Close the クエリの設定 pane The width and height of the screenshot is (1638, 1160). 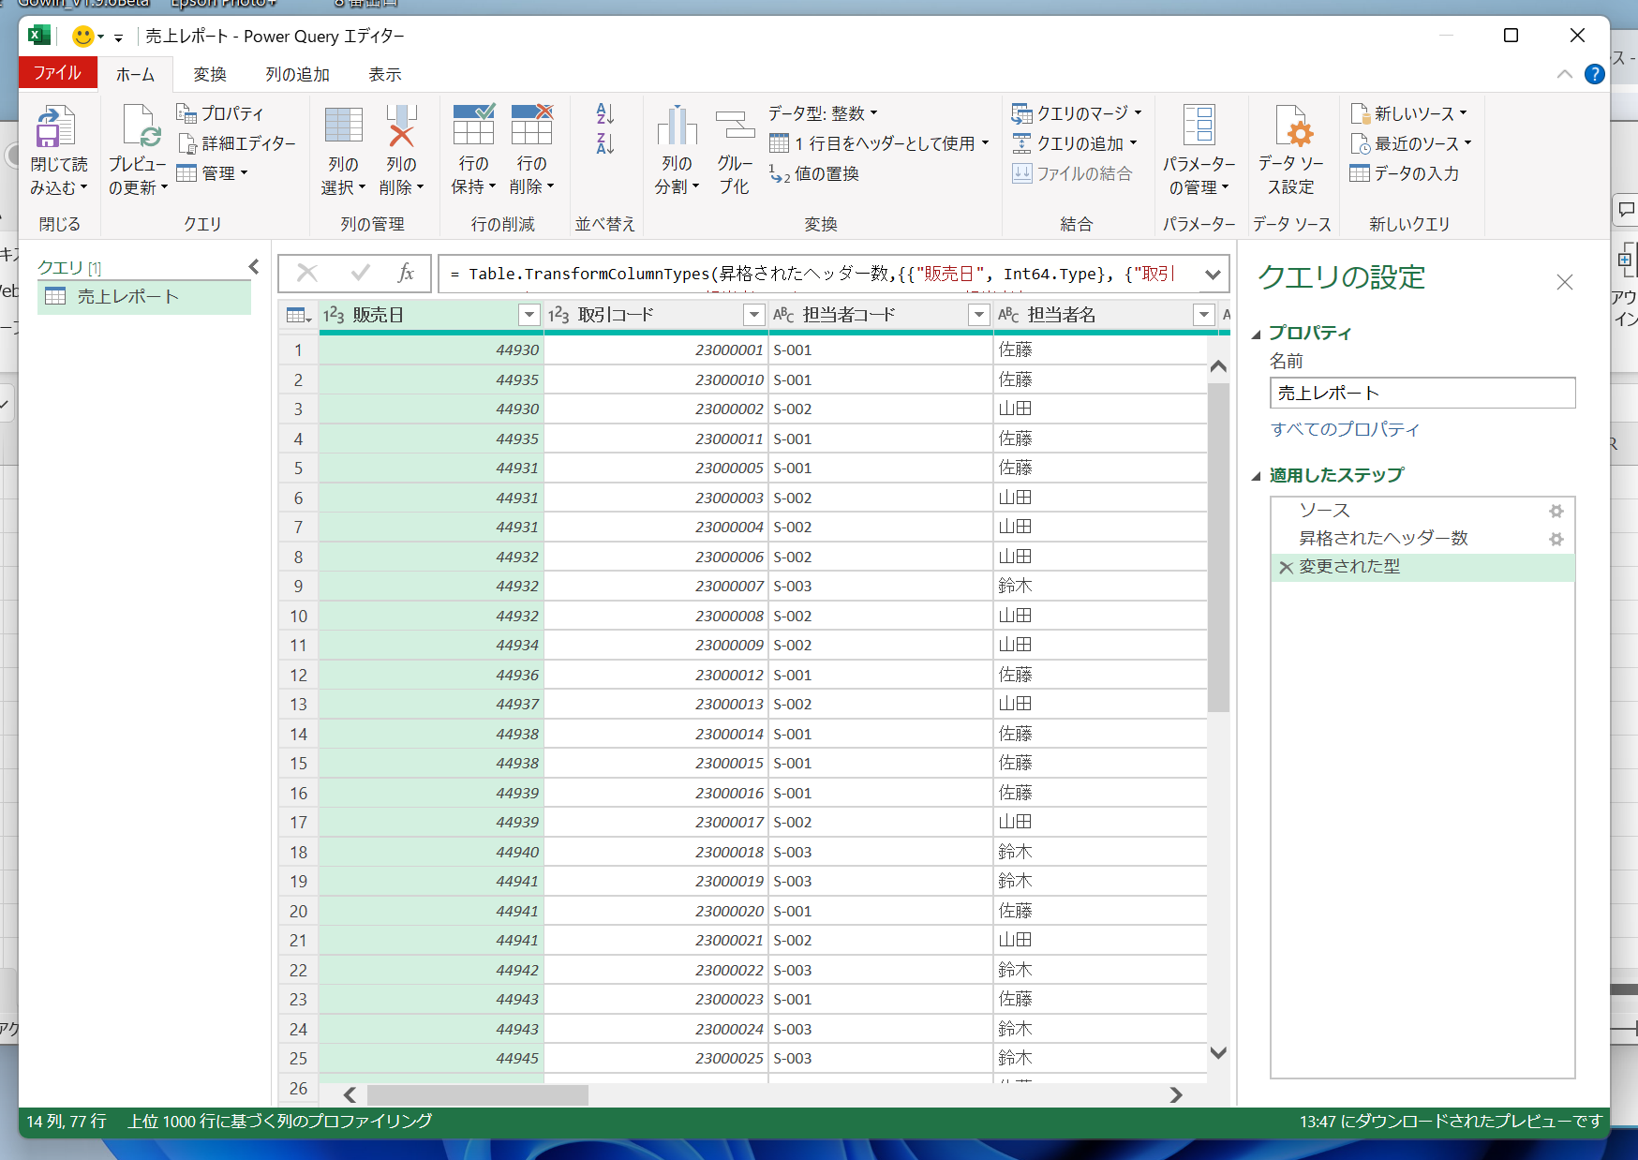click(x=1564, y=282)
